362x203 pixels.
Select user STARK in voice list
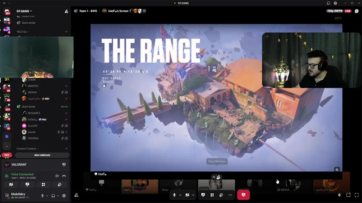[32, 80]
